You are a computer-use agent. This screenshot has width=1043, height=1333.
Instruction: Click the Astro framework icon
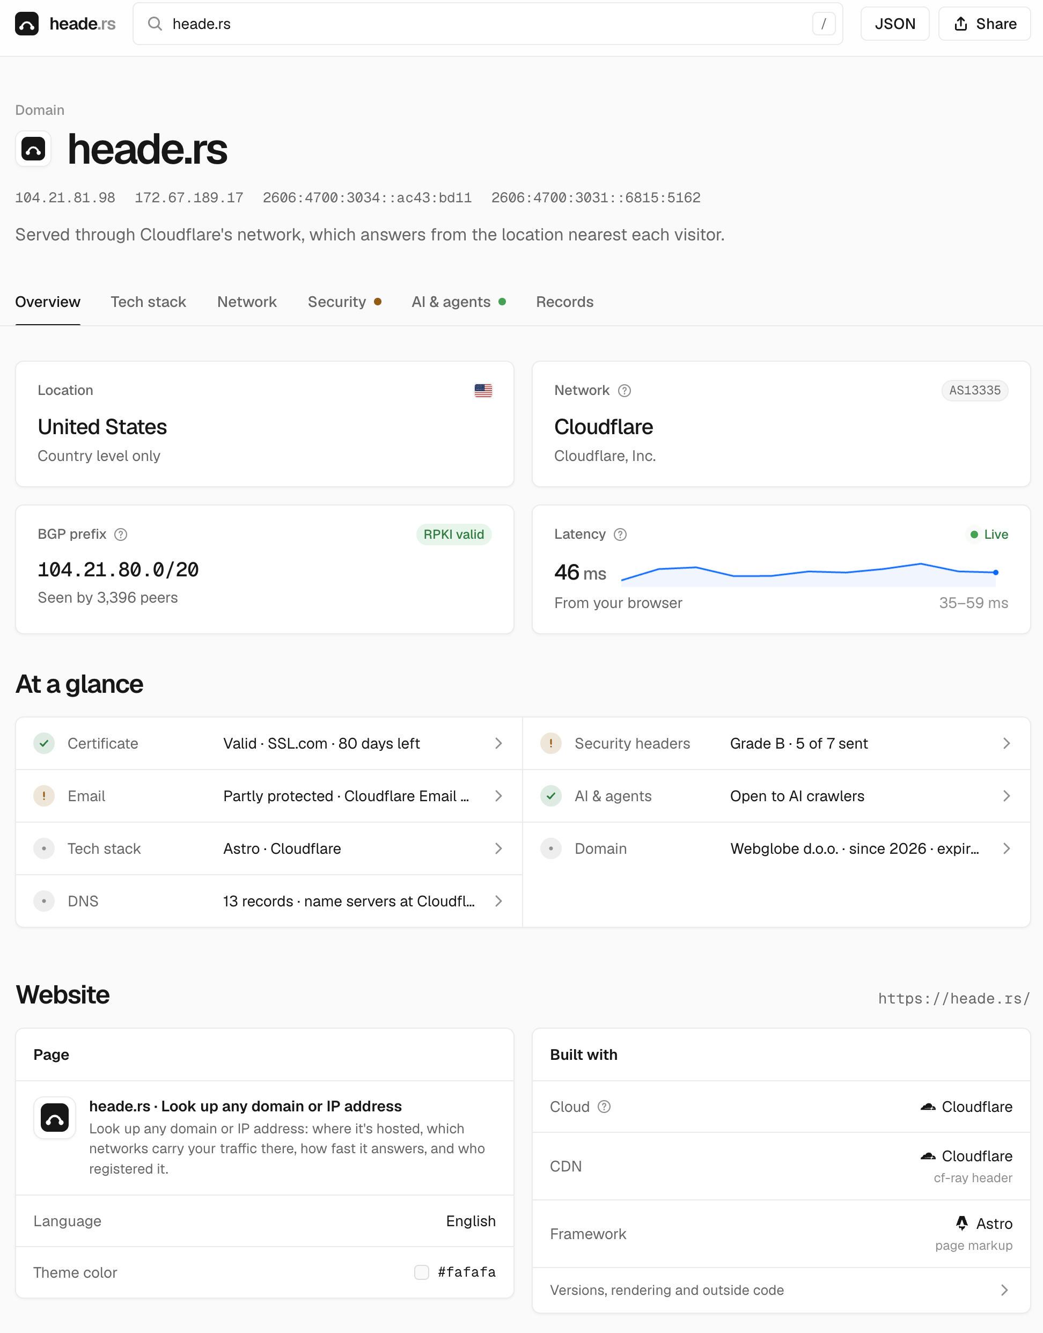click(x=962, y=1223)
